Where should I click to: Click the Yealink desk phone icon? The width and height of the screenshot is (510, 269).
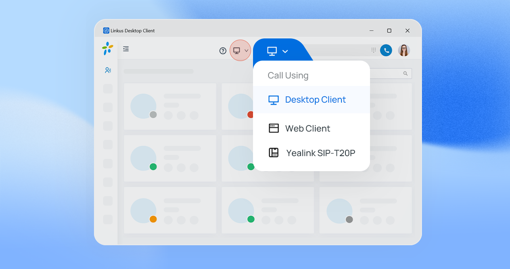pyautogui.click(x=274, y=153)
